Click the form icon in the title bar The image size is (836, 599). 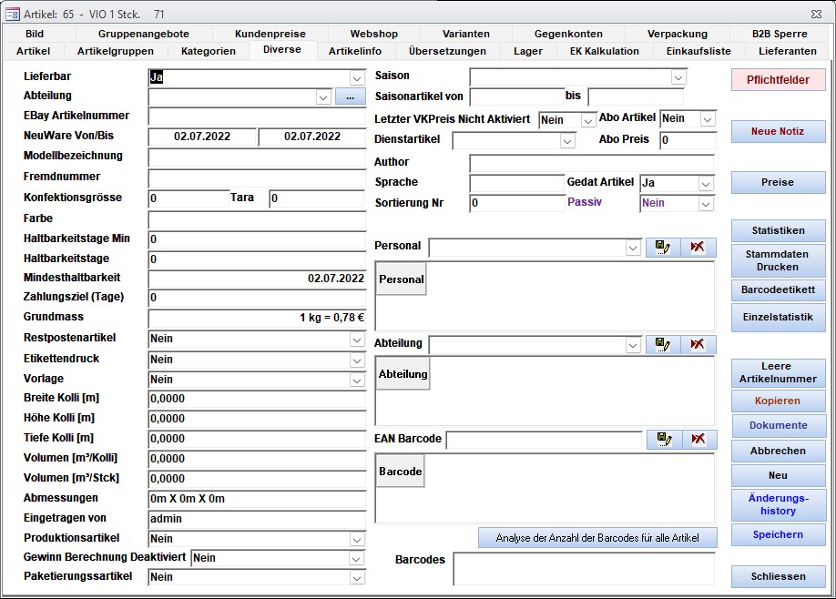coord(13,14)
